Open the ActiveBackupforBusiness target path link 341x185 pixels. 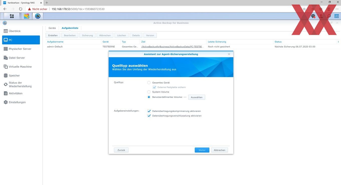coord(173,47)
